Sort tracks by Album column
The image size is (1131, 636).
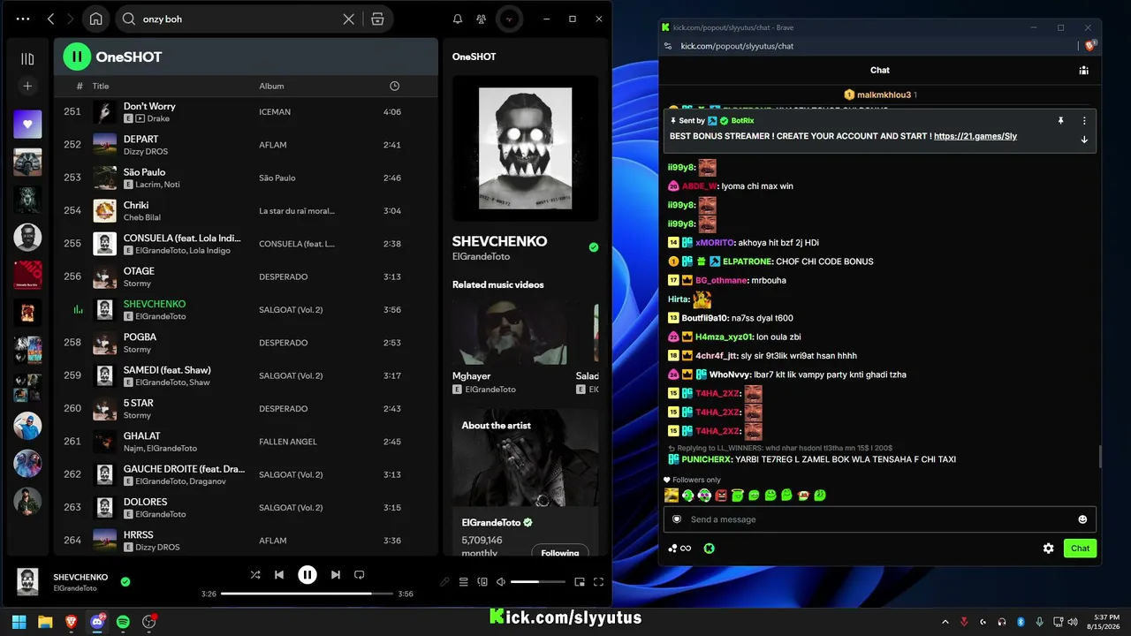[x=271, y=86]
